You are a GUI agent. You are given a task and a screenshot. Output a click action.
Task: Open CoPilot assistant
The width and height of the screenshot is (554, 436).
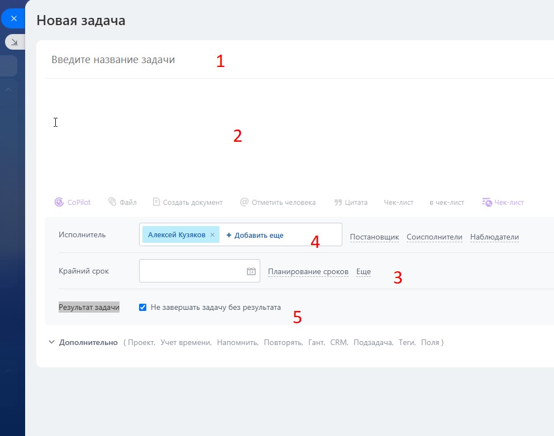pyautogui.click(x=73, y=202)
